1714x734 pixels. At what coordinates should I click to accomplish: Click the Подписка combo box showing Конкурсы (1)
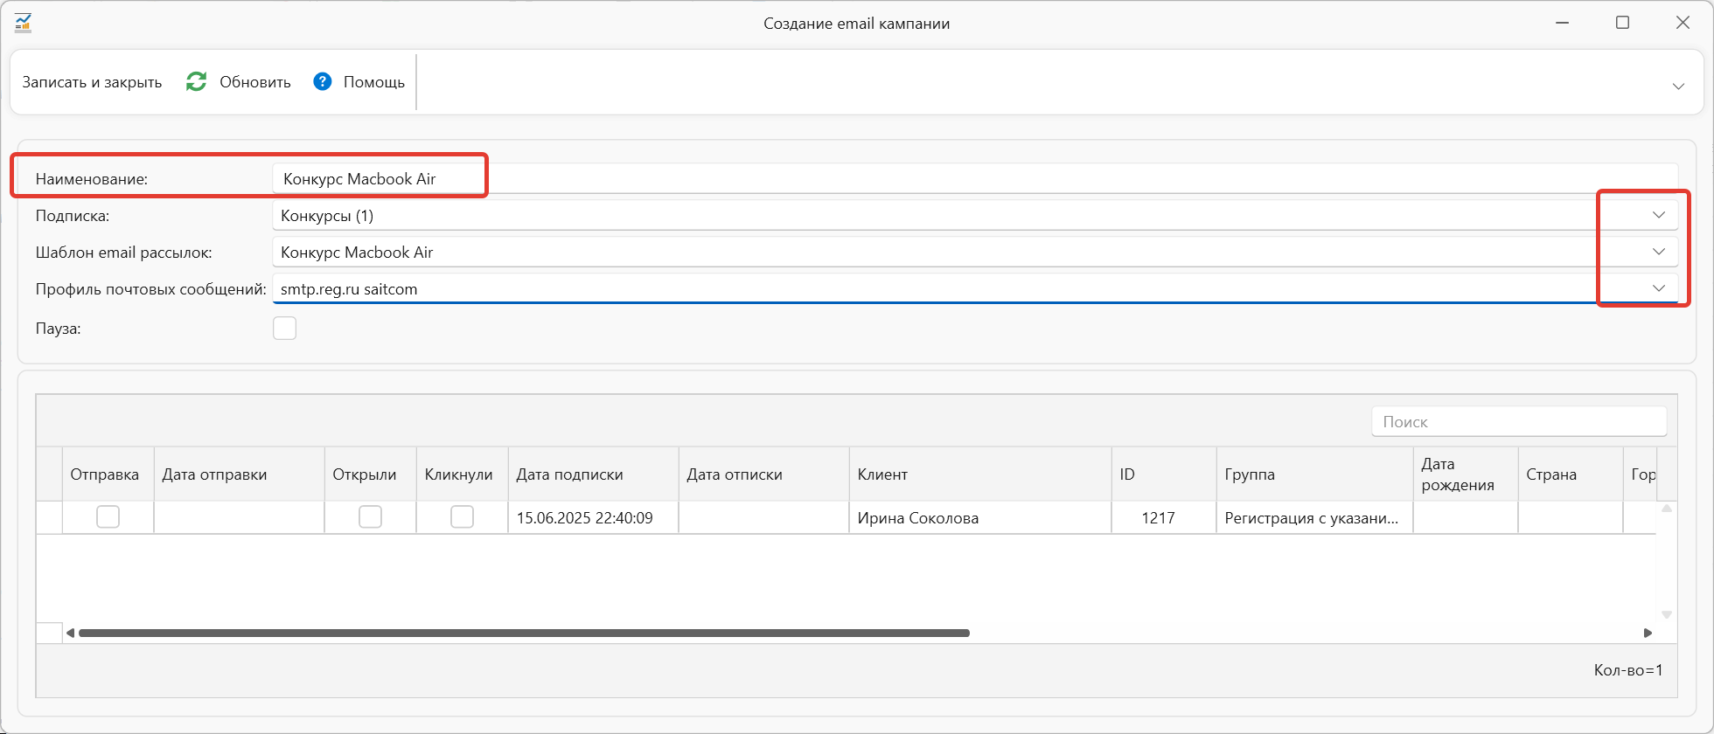[975, 215]
